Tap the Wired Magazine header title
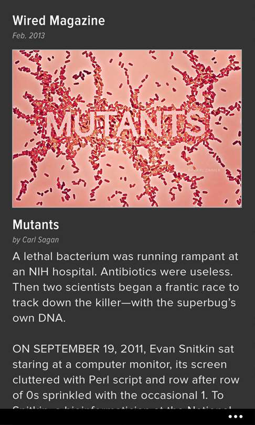Viewport: 255px width, 425px height. [59, 21]
